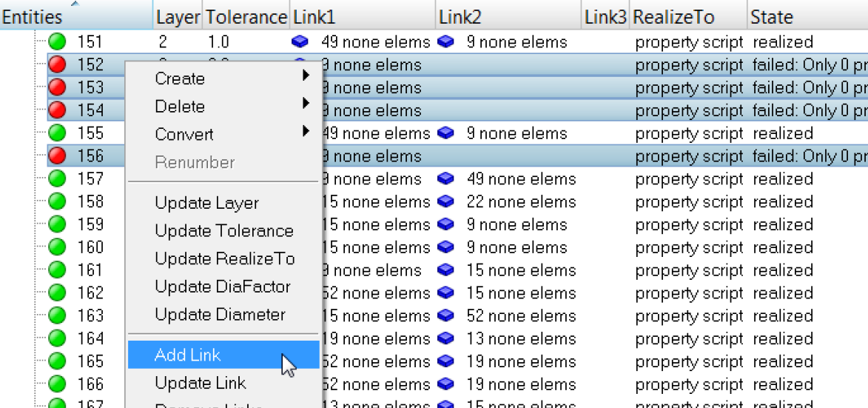
Task: Click blue Link1 component icon in row 151
Action: coord(300,42)
